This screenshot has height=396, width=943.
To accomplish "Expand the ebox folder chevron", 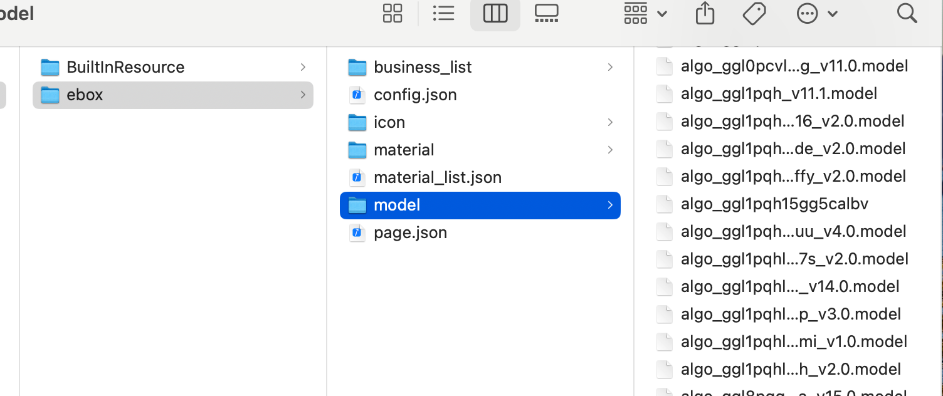I will (x=303, y=95).
